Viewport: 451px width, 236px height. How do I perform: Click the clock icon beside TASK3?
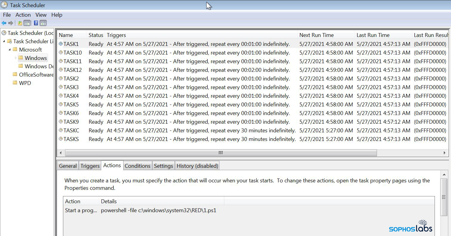[x=61, y=87]
